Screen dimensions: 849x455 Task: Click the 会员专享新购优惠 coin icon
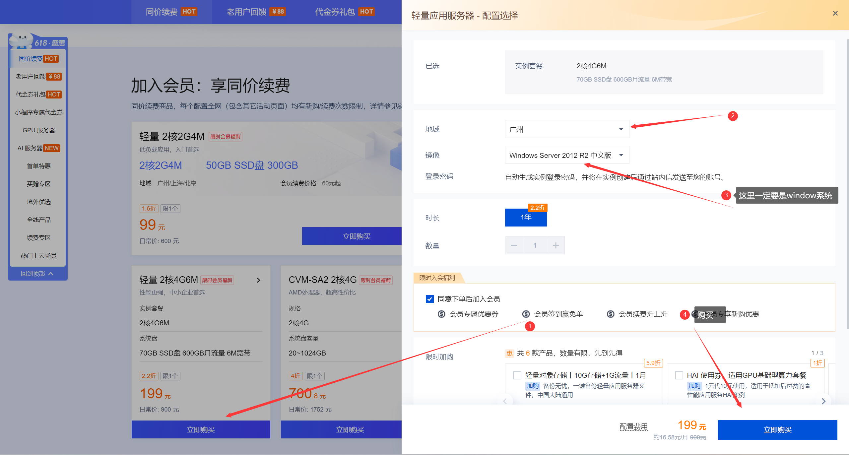pyautogui.click(x=695, y=314)
